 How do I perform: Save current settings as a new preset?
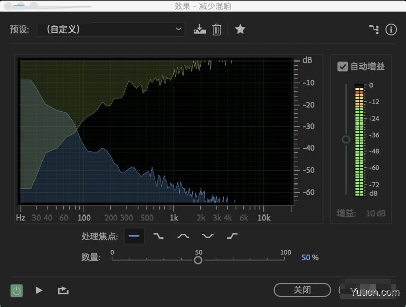[200, 29]
